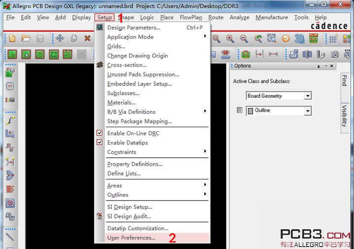Screen dimensions: 354x249
Task: Click the Zoom Out magnifier icon
Action: [x=244, y=38]
